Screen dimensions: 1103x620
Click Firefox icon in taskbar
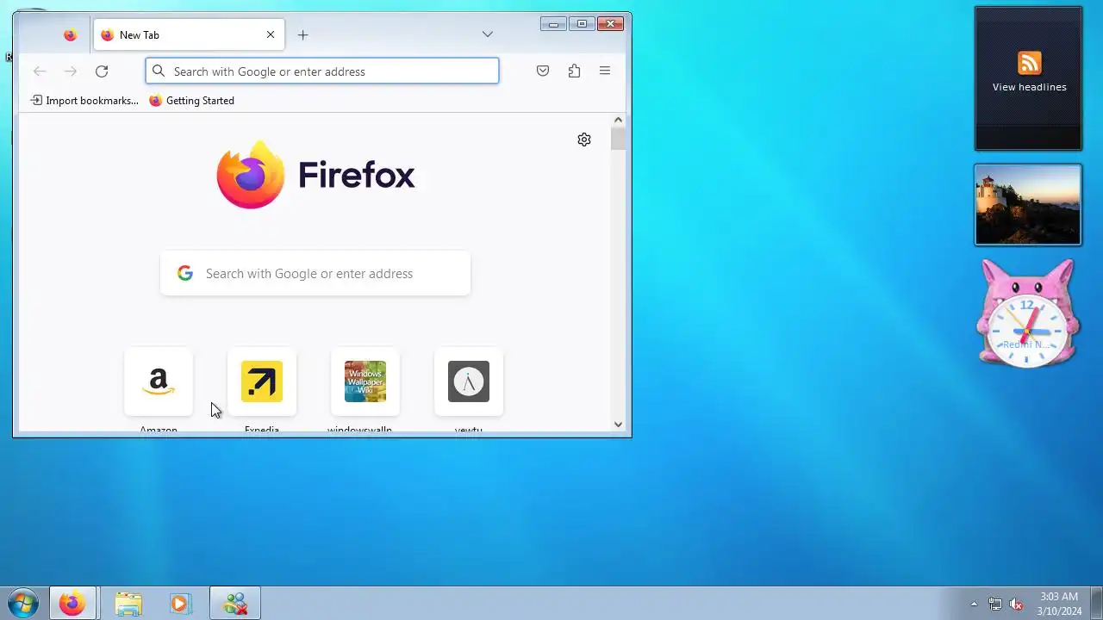coord(72,604)
